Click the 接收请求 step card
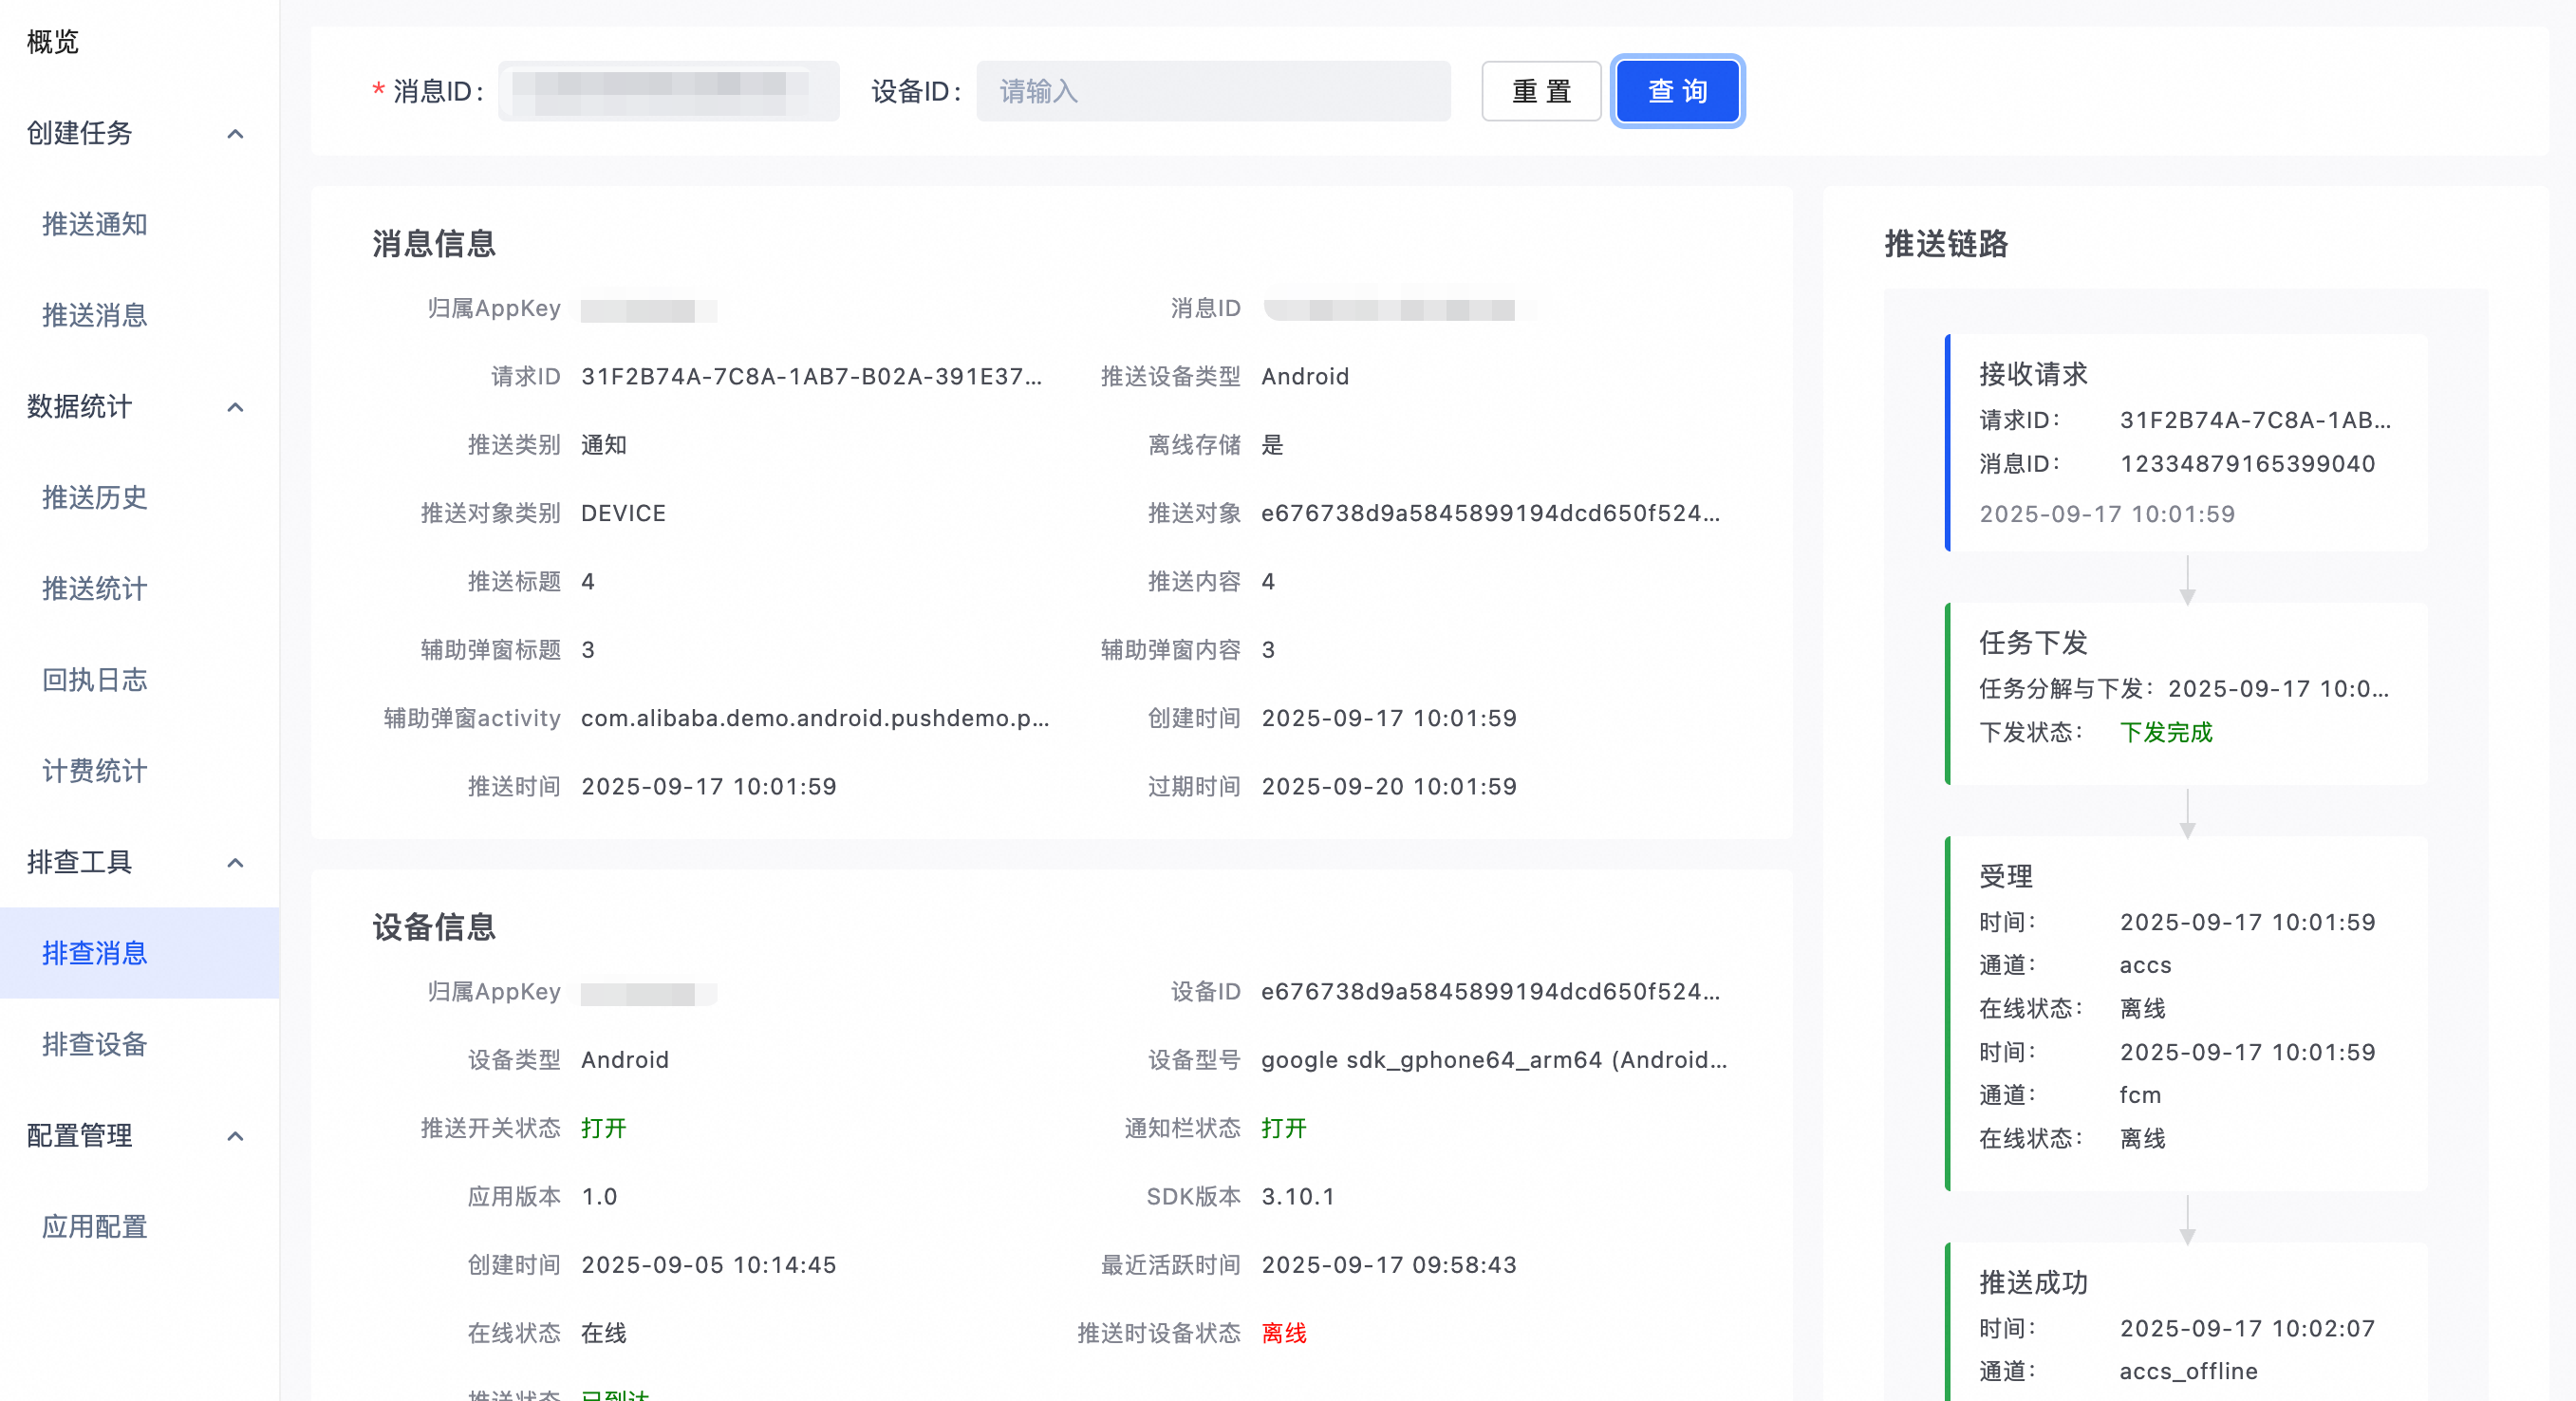The width and height of the screenshot is (2576, 1401). coord(2185,443)
